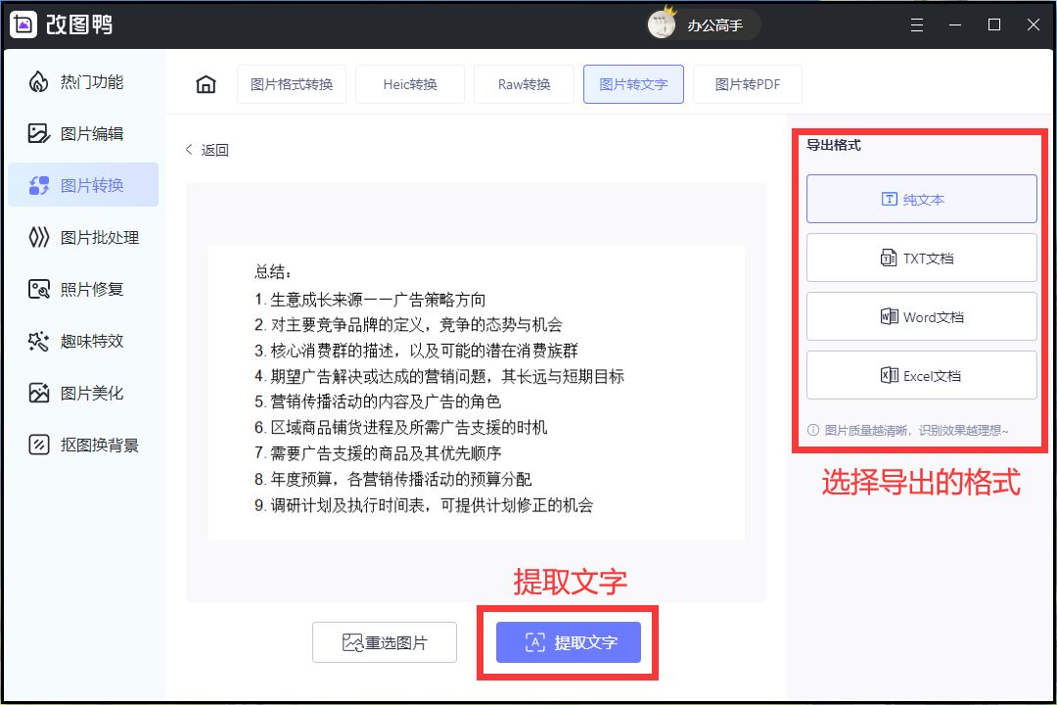The height and width of the screenshot is (705, 1057).
Task: Open the Raw转换 tab
Action: pyautogui.click(x=523, y=84)
